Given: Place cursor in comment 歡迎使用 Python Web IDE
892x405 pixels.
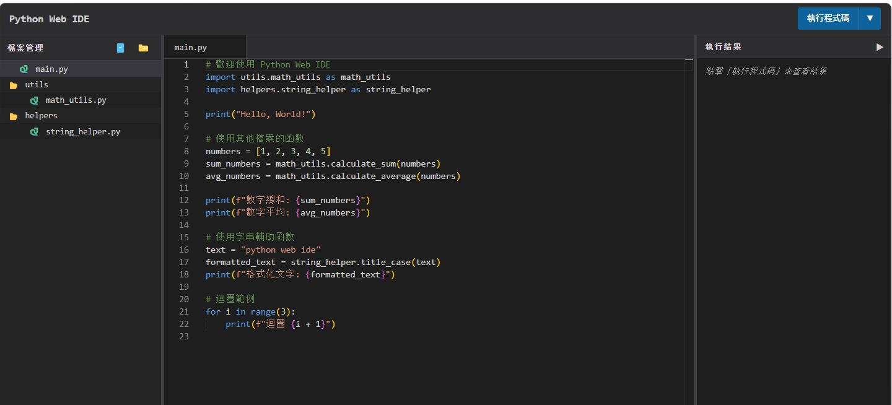Looking at the screenshot, I should coord(268,64).
